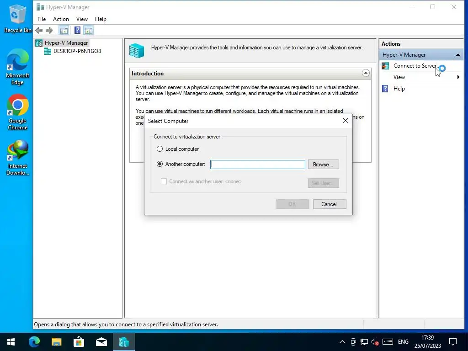This screenshot has width=468, height=351.
Task: Open Microsoft Edge desktop shortcut
Action: [17, 68]
